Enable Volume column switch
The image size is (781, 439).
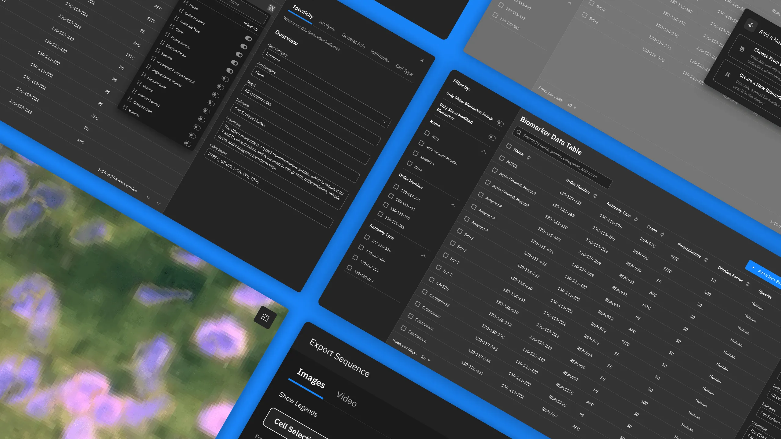coord(188,143)
